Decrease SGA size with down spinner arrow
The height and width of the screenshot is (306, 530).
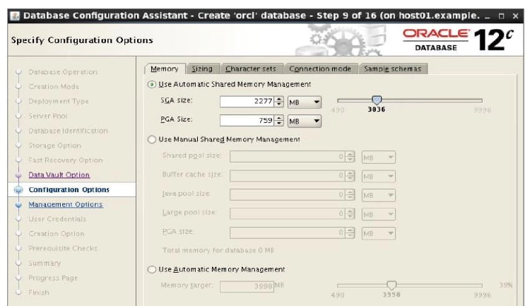279,104
